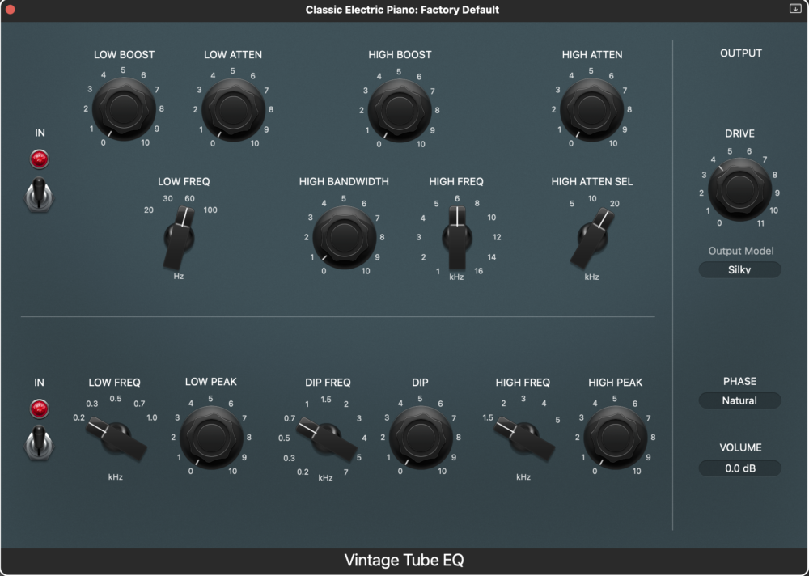Select the HIGH ATTEN SEL knob
Viewport: 809px width, 576px height.
click(590, 235)
